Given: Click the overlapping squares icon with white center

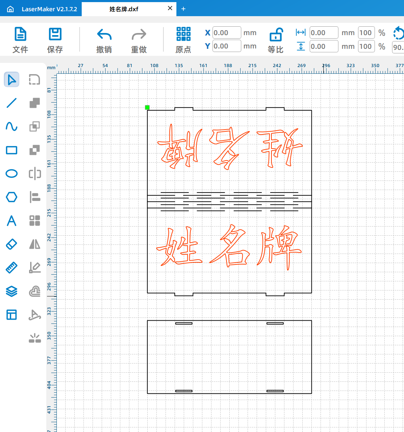Looking at the screenshot, I should point(34,150).
